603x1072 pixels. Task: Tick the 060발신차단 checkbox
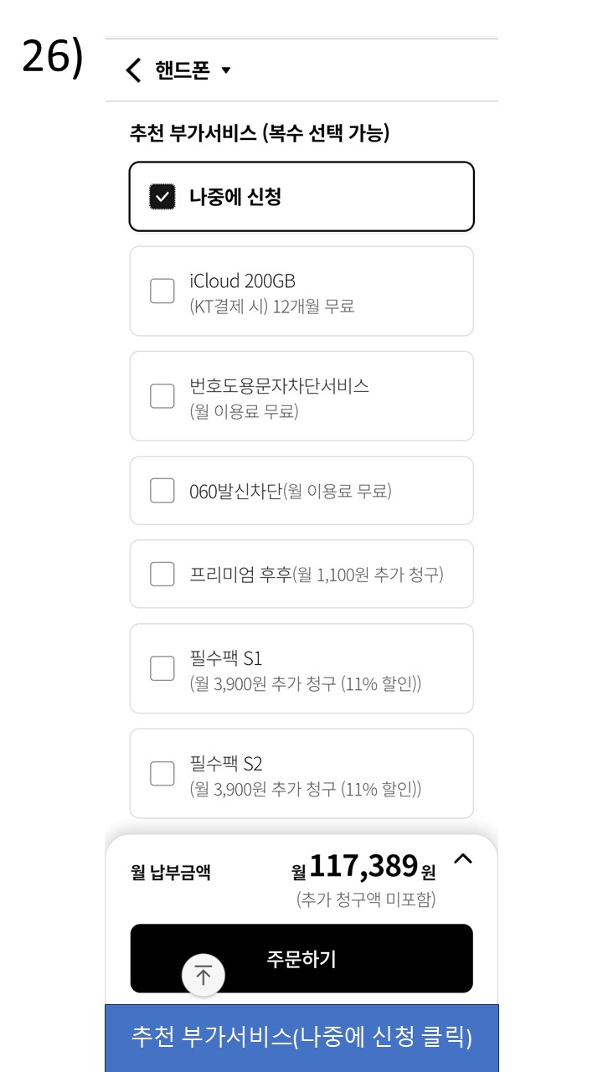click(x=162, y=491)
